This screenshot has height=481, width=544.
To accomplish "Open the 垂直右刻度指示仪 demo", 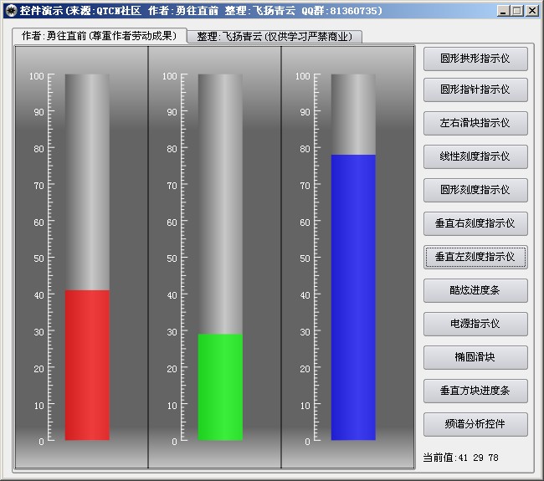I will click(x=475, y=223).
